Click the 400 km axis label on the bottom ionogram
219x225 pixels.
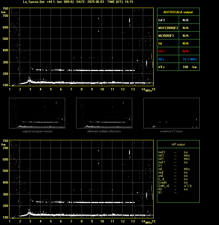pyautogui.click(x=5, y=183)
